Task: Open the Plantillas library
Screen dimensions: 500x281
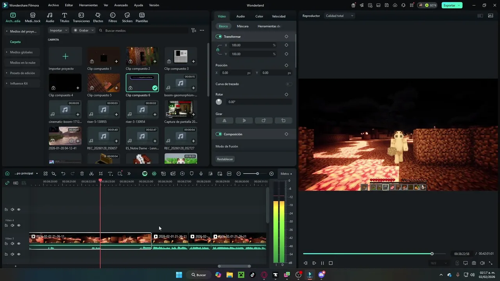Action: pos(142,17)
